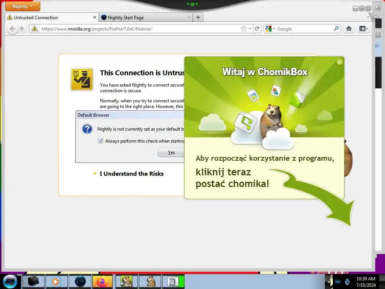Image resolution: width=385 pixels, height=289 pixels.
Task: Click the kliknij teraz postać chomika text
Action: [232, 178]
